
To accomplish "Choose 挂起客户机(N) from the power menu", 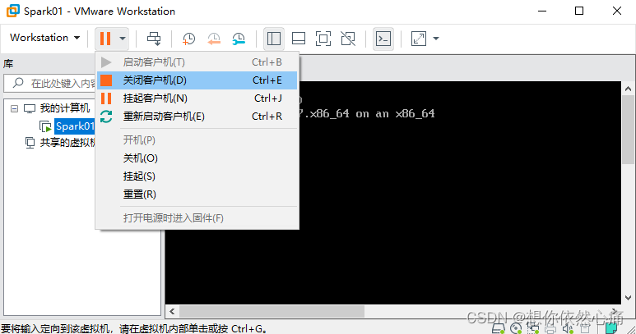I will point(197,98).
